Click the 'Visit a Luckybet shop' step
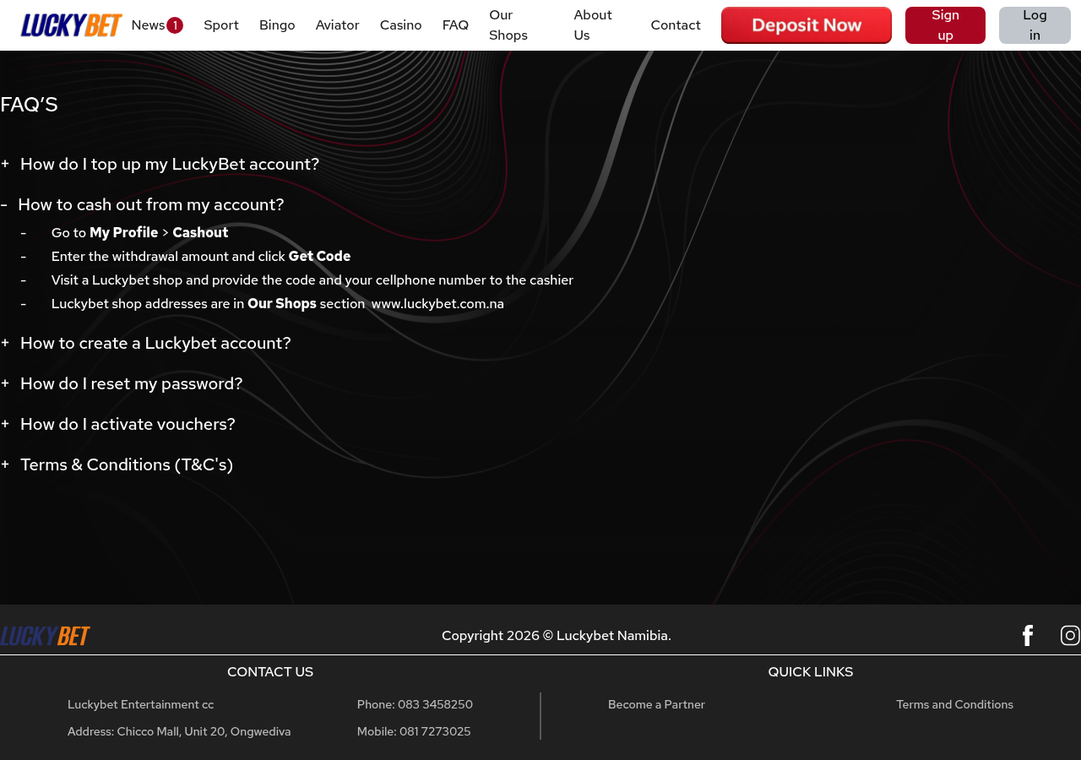This screenshot has height=760, width=1081. point(312,280)
